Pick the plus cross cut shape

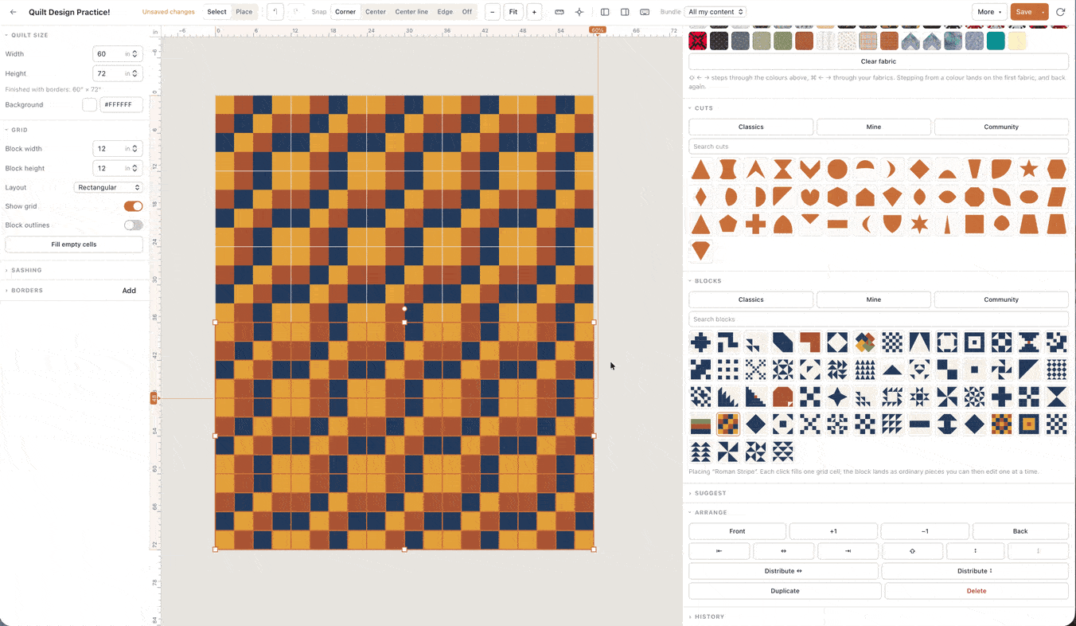click(x=755, y=225)
